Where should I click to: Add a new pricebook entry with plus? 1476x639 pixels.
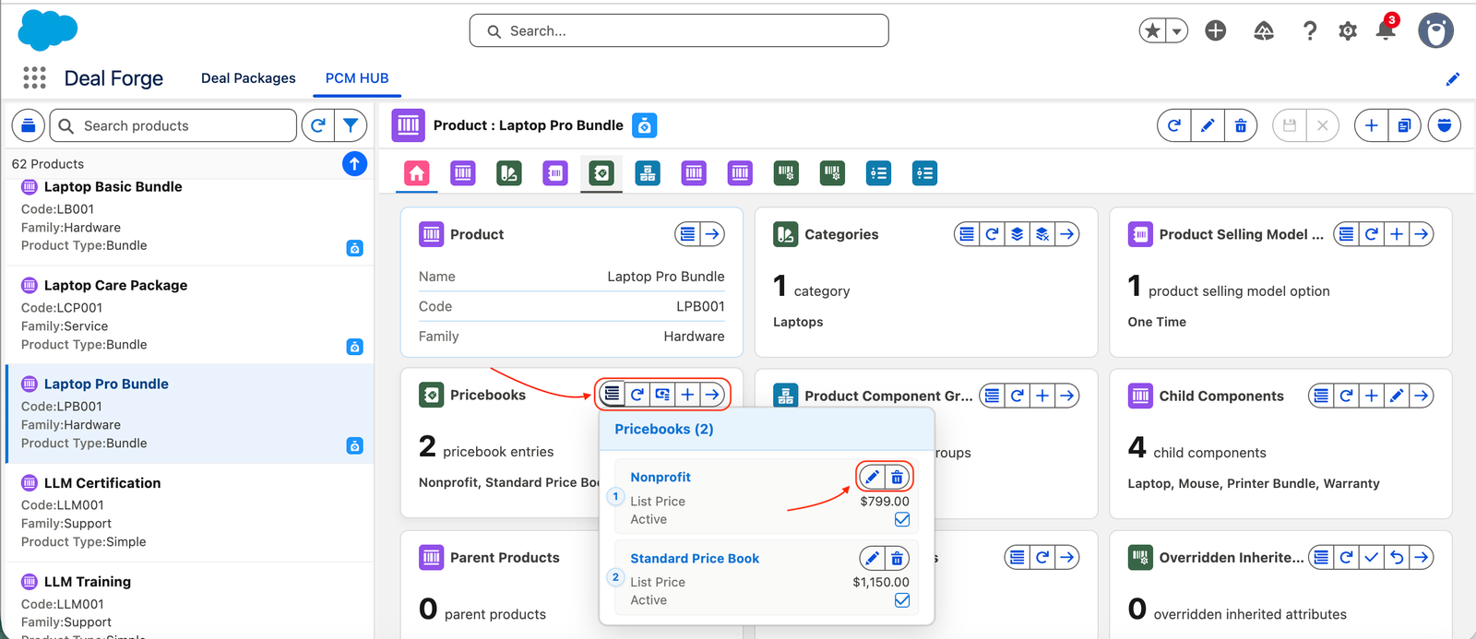(x=687, y=395)
